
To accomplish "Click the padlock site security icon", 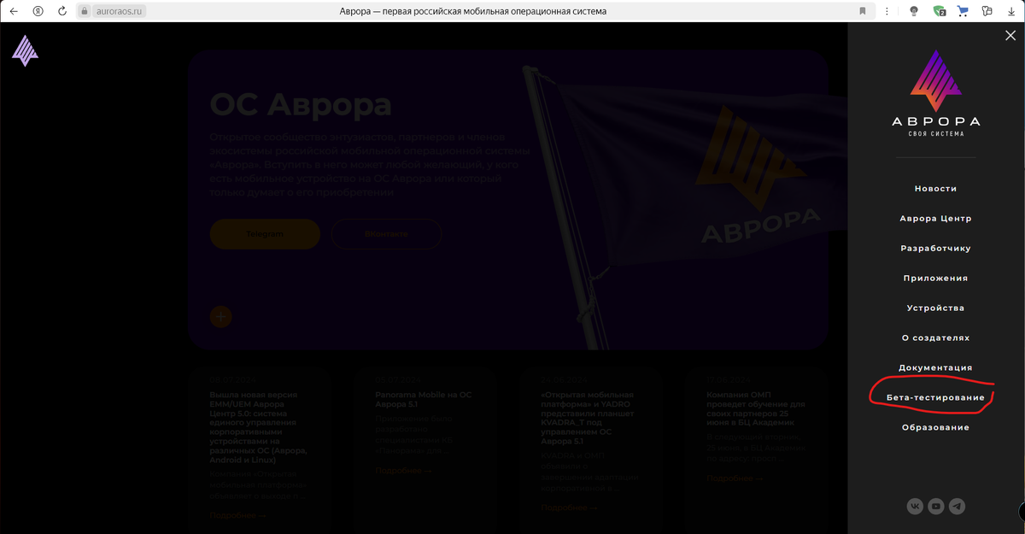I will point(85,11).
